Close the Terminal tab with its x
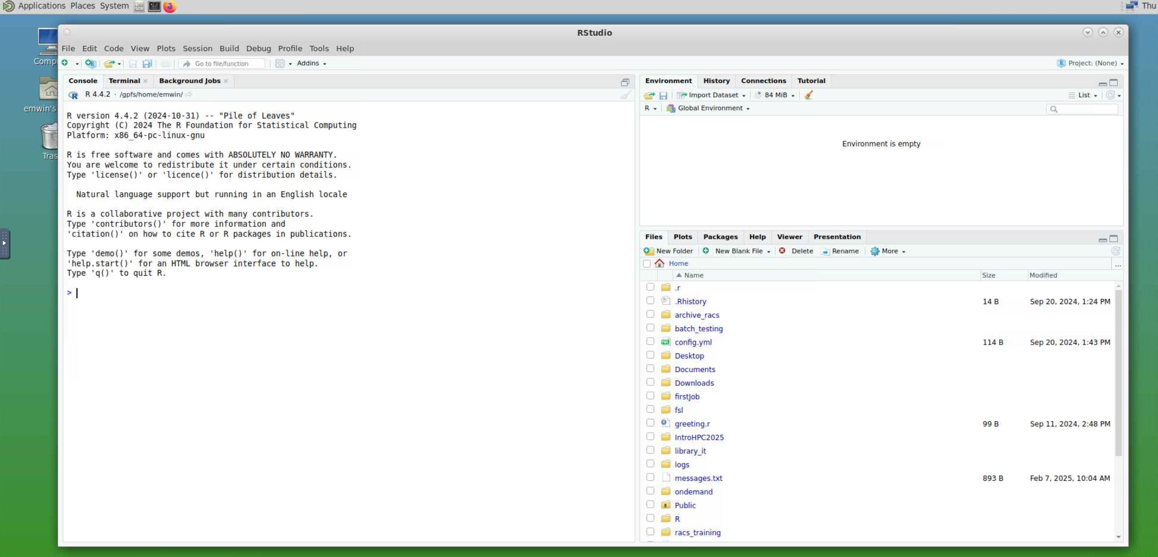The height and width of the screenshot is (557, 1158). pyautogui.click(x=145, y=81)
